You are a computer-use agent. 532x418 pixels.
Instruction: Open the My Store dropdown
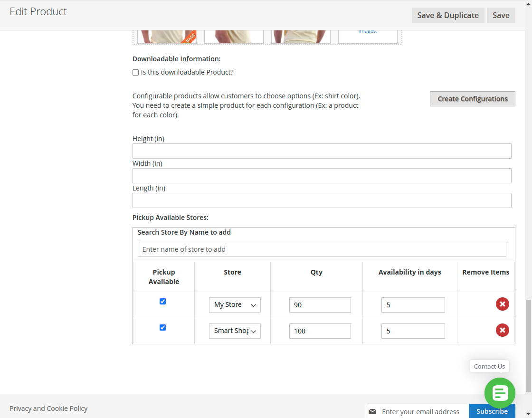[x=235, y=304]
